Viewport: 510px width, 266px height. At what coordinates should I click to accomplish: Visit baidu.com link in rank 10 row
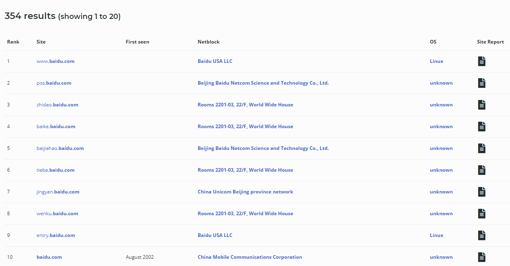click(49, 257)
